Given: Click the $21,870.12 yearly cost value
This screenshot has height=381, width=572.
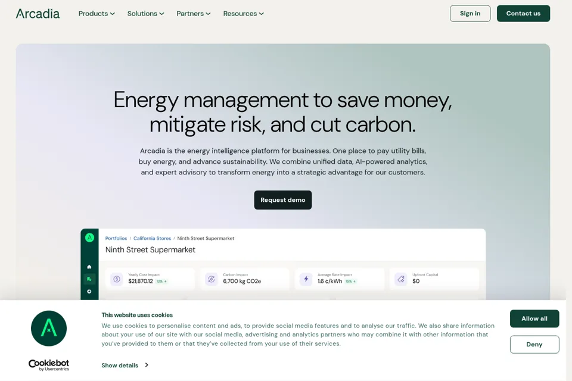Looking at the screenshot, I should coord(141,281).
